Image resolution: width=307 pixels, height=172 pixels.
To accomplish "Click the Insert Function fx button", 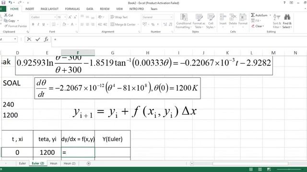I will (46, 39).
